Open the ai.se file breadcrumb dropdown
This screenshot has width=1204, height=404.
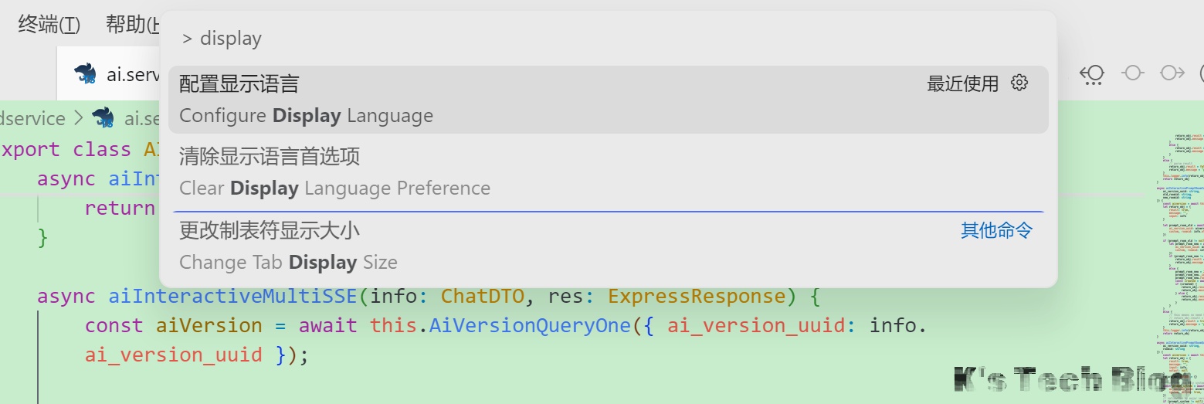142,118
